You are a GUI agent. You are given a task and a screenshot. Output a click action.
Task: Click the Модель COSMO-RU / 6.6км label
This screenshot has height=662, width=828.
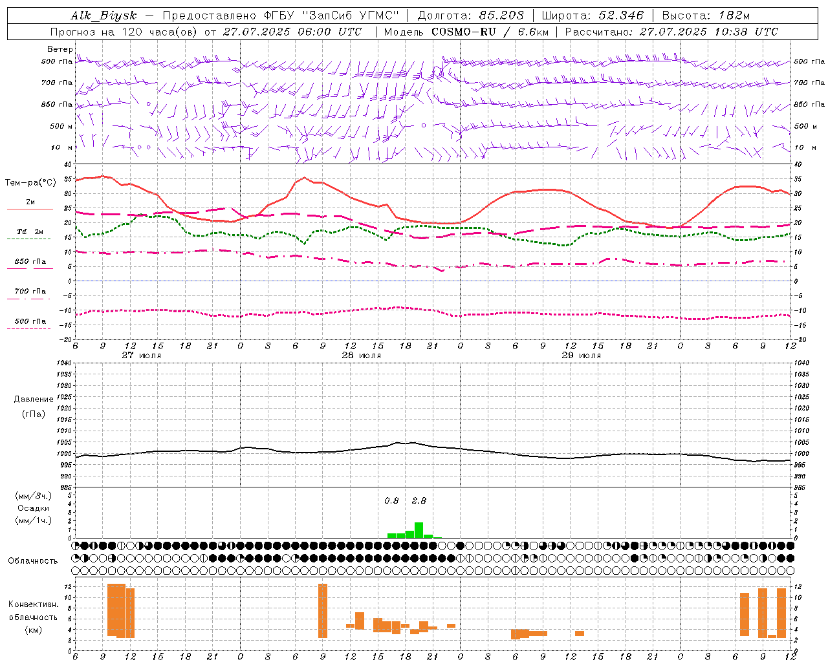point(466,31)
